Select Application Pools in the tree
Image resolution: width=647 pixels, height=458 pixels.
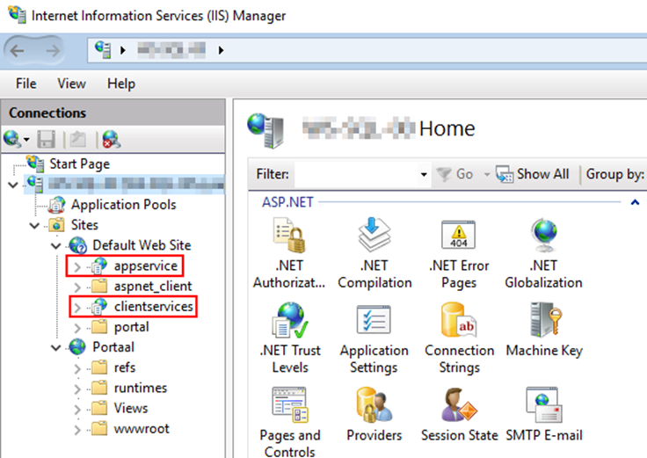(x=123, y=205)
